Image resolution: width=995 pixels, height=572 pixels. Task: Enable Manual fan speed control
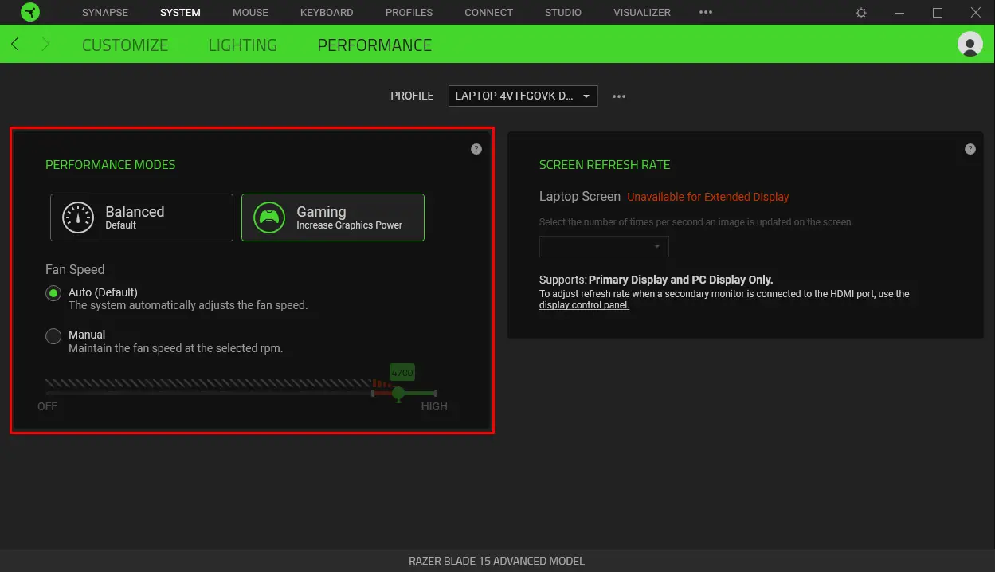[53, 335]
